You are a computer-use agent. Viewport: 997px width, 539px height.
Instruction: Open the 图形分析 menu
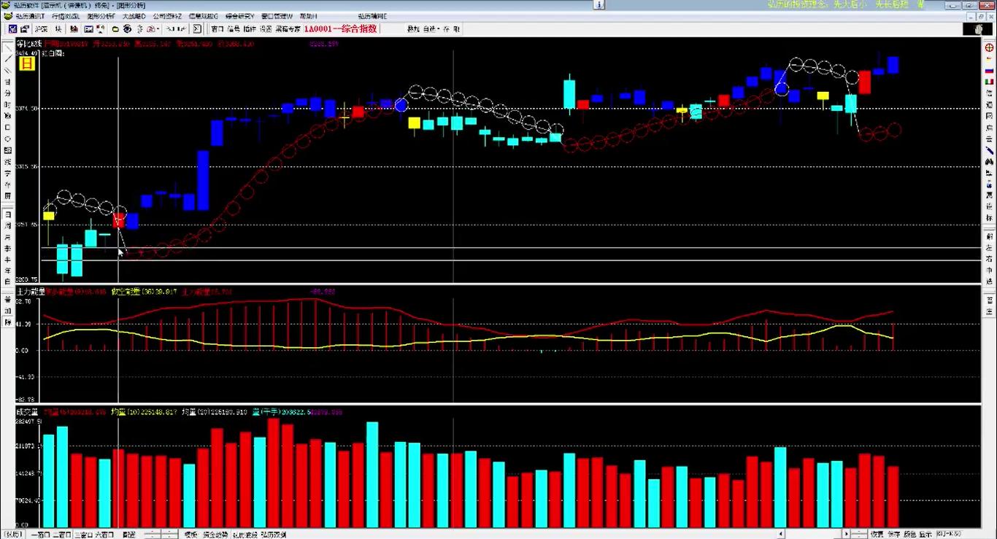[x=101, y=16]
